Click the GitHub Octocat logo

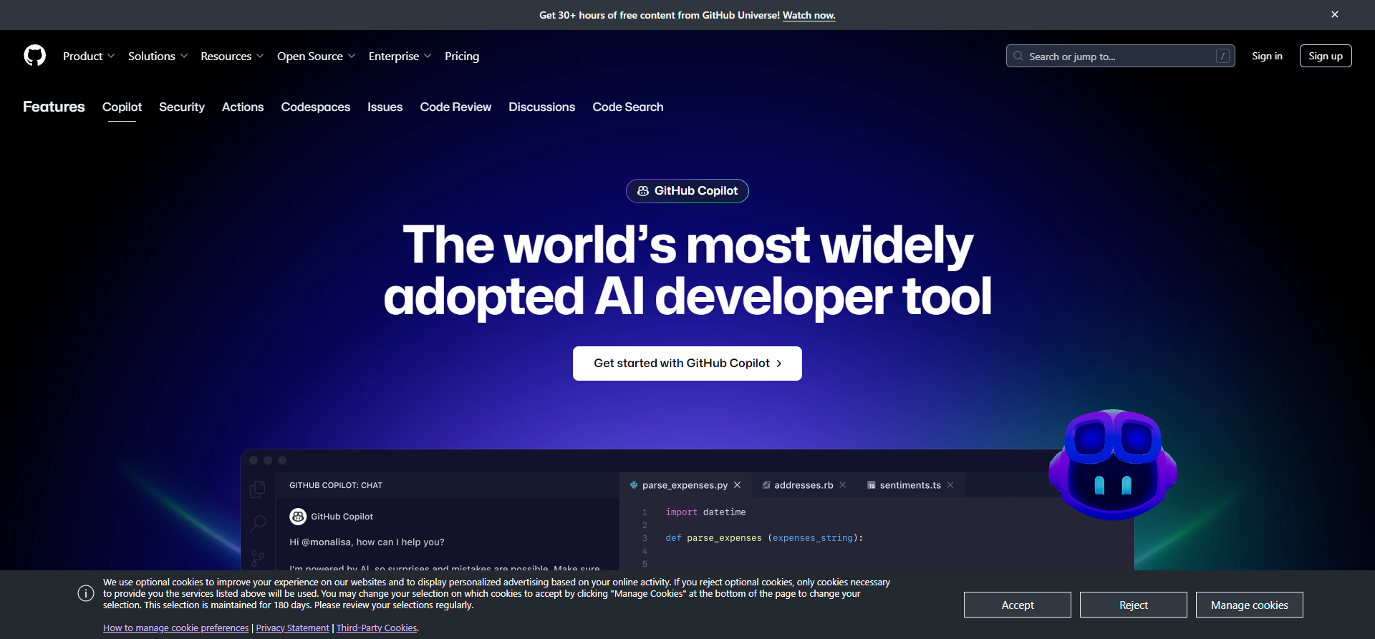click(x=34, y=56)
